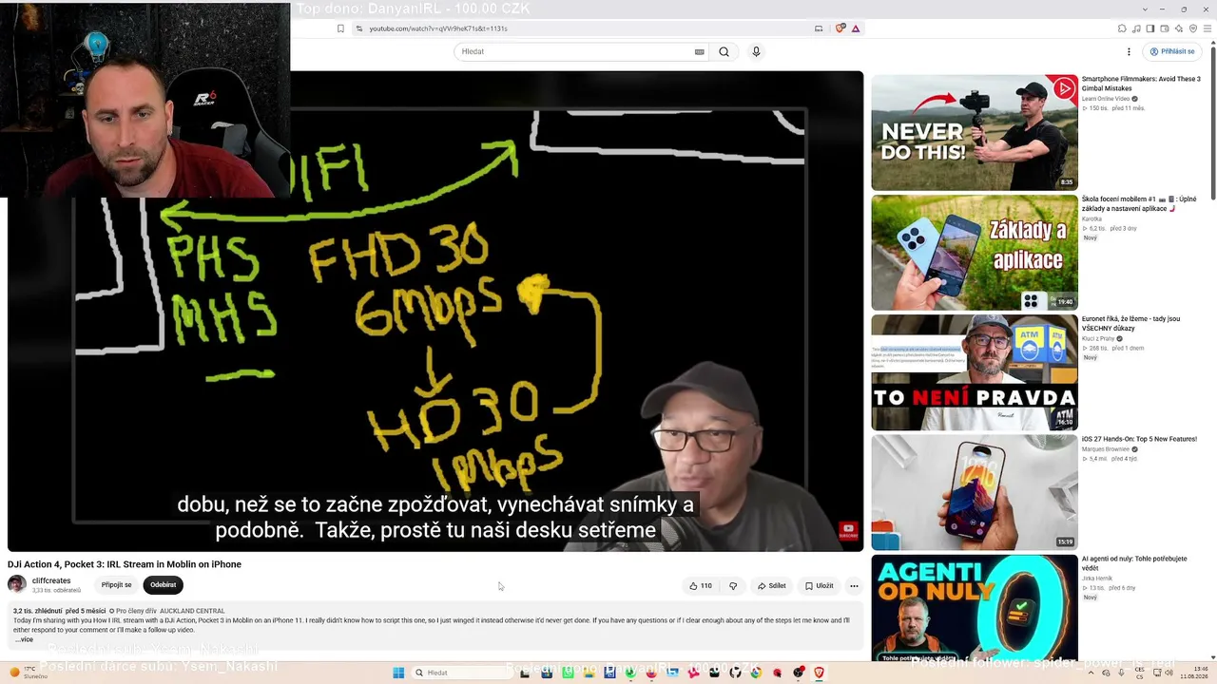Click the Sdílet share button
Image resolution: width=1217 pixels, height=684 pixels.
(x=771, y=586)
